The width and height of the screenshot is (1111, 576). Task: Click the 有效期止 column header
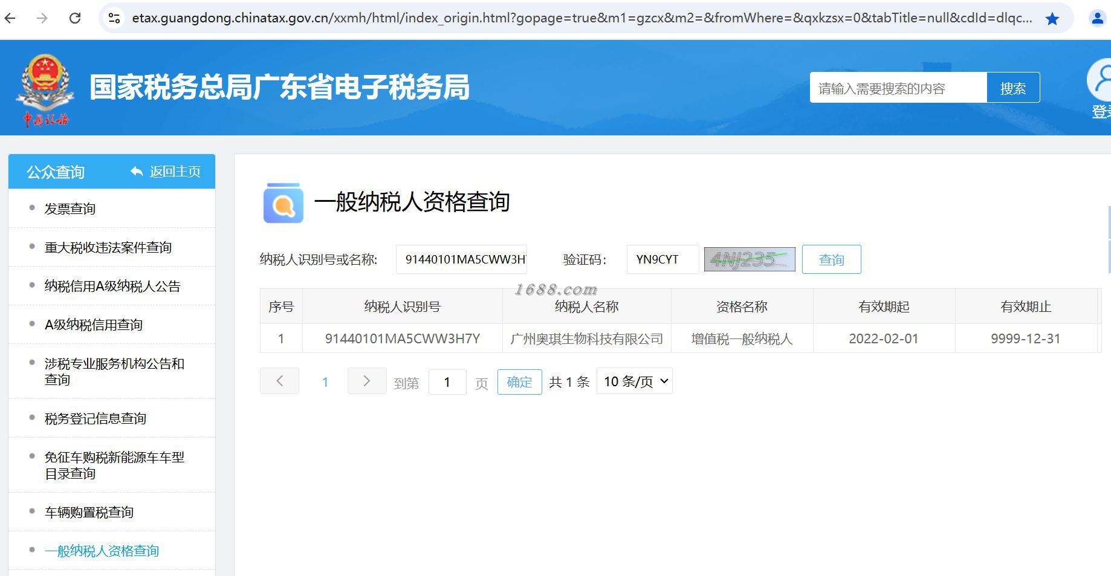pos(1026,306)
